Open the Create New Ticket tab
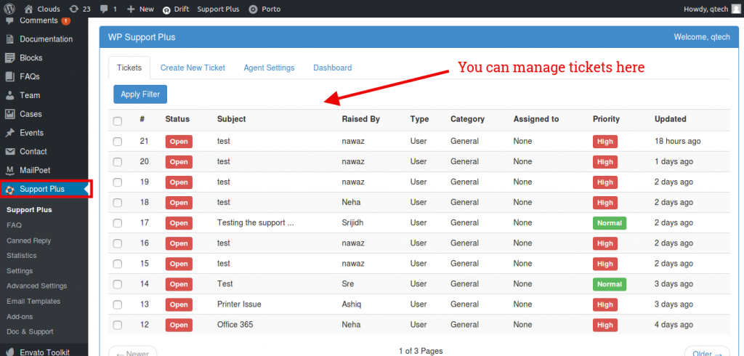Viewport: 744px width, 356px height. [193, 68]
